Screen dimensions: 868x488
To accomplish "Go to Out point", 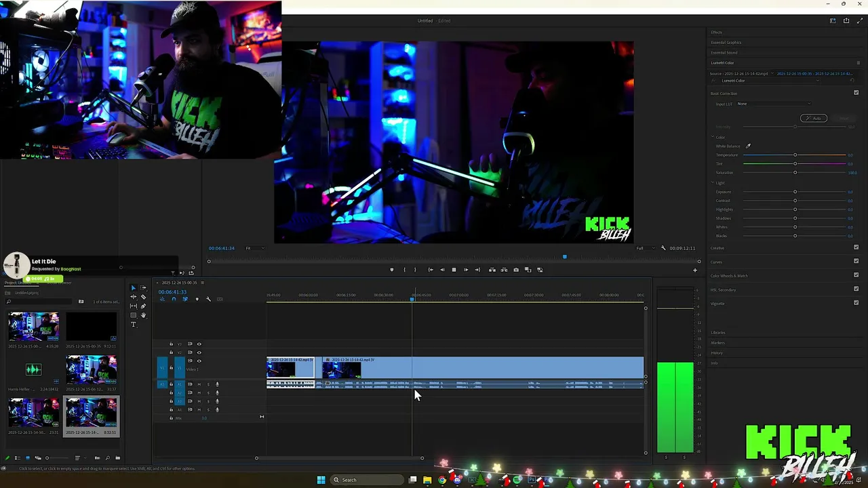I will point(477,270).
